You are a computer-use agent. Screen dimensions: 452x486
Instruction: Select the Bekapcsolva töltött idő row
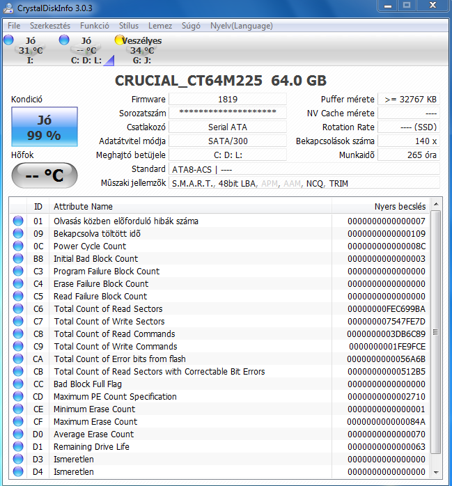(219, 233)
